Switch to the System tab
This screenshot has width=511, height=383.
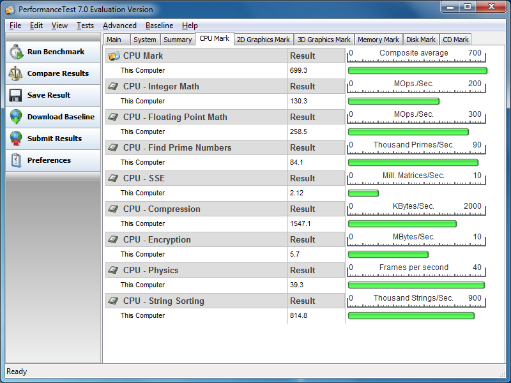[x=145, y=40]
